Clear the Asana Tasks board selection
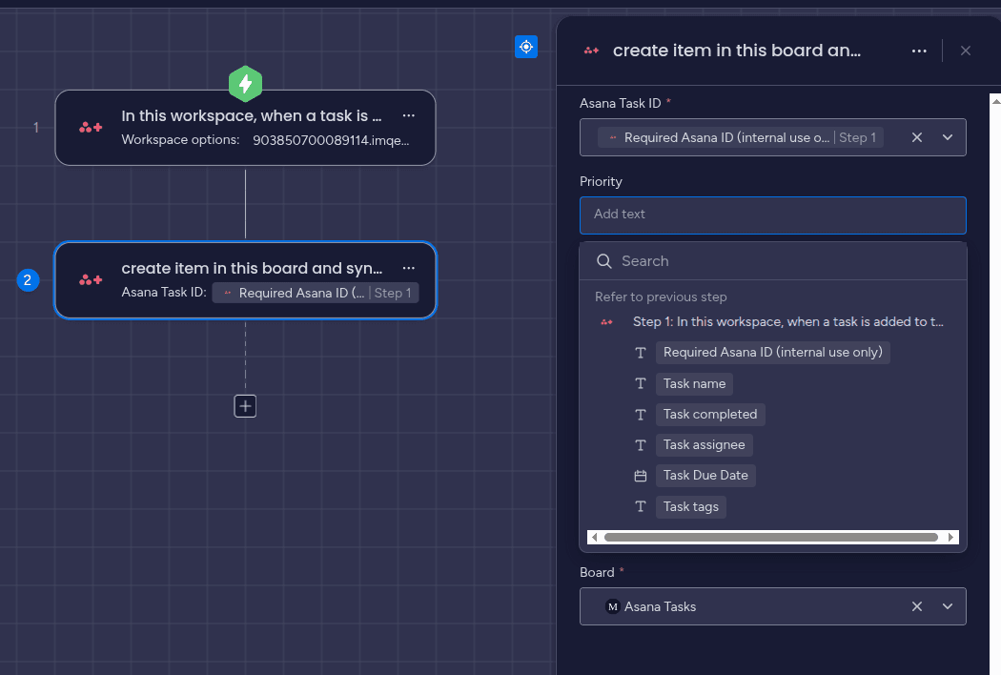Screen dimensions: 1001x675 tap(916, 606)
